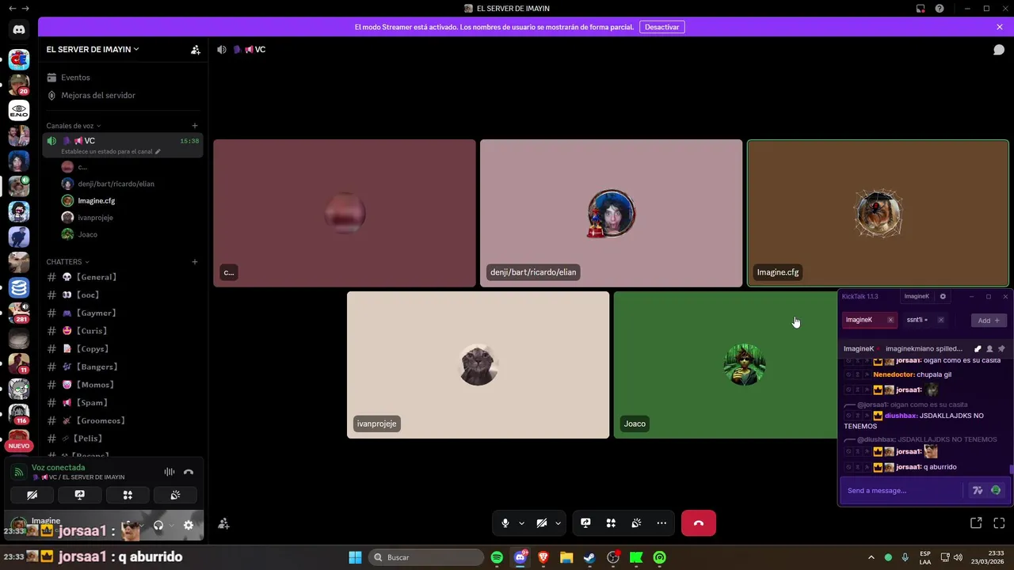1014x570 pixels.
Task: Switch to the ssnt1i tab in KickTalk
Action: (x=917, y=320)
